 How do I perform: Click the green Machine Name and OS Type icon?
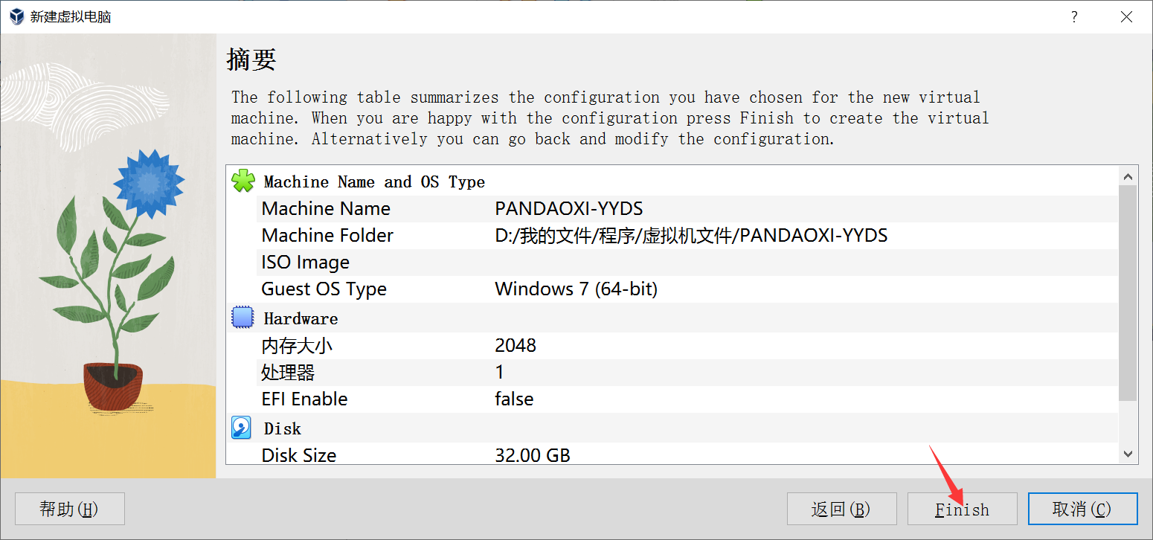click(243, 181)
